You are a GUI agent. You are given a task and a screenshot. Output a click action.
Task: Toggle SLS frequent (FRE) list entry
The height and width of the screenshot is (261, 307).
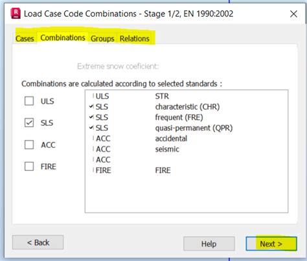pos(146,117)
